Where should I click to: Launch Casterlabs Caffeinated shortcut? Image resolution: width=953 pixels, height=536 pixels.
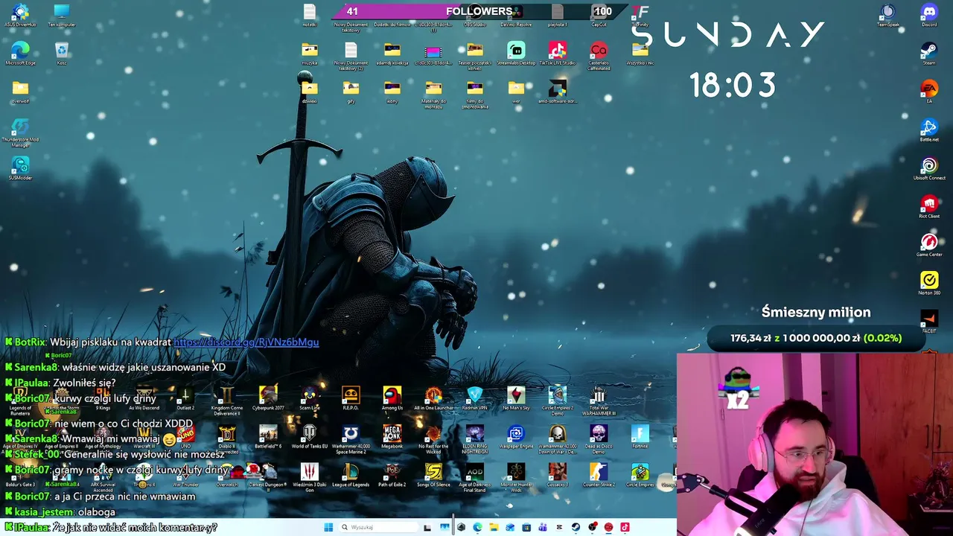click(599, 54)
